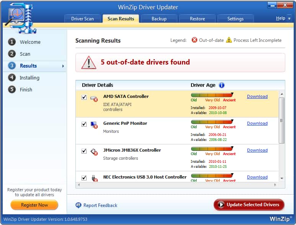Click the arrow next to Results step
Screen dimensions: 296x225
[x=63, y=66]
